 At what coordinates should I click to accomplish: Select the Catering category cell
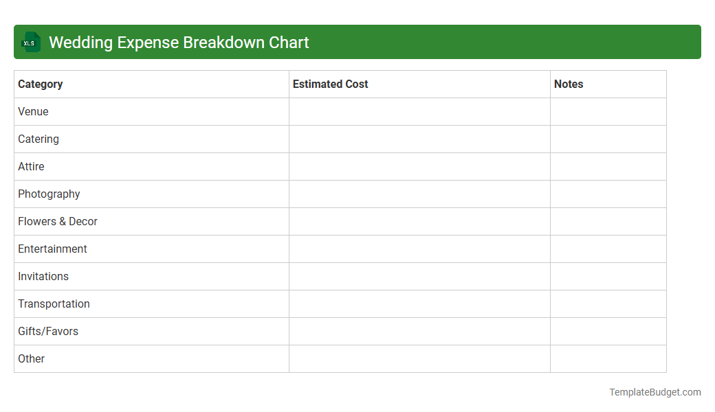point(38,139)
